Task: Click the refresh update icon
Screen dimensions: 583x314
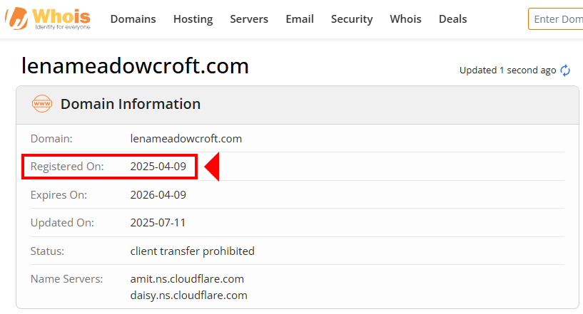Action: pyautogui.click(x=565, y=70)
